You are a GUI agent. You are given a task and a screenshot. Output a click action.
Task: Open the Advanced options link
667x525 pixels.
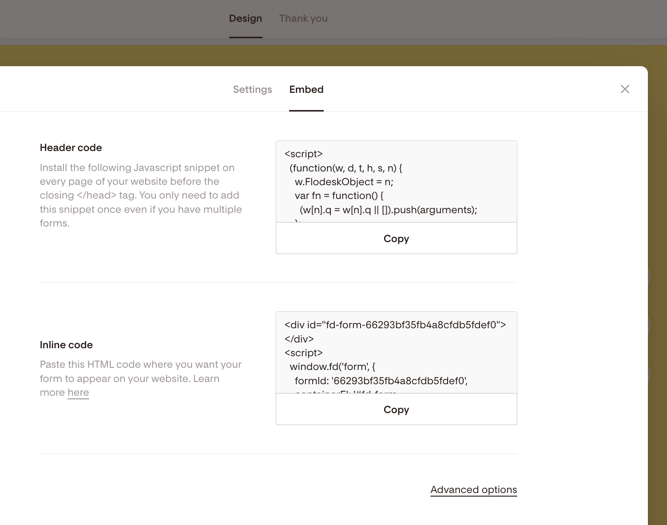pos(474,489)
